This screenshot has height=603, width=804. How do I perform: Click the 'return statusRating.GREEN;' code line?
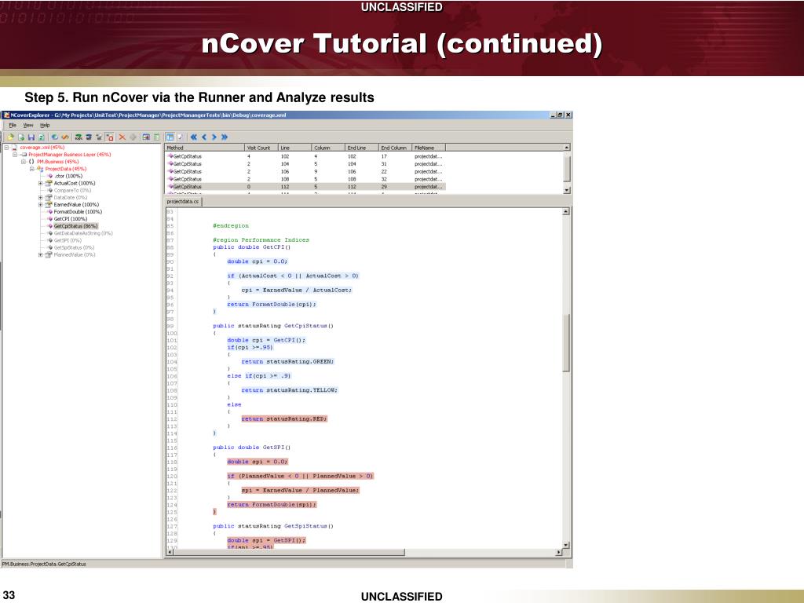[x=287, y=361]
